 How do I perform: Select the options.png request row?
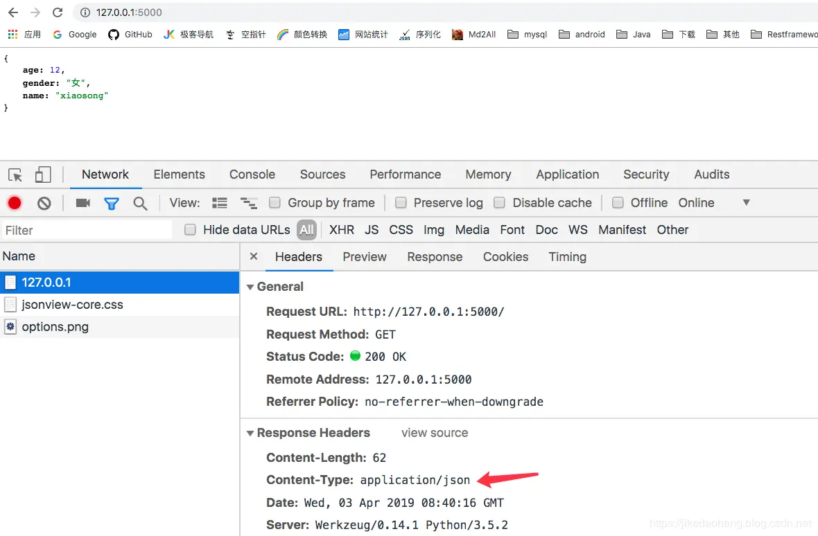119,327
